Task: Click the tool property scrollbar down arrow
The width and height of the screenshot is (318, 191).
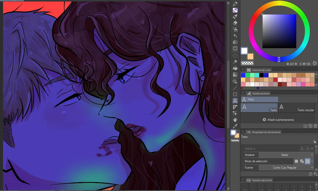Action: (x=316, y=170)
